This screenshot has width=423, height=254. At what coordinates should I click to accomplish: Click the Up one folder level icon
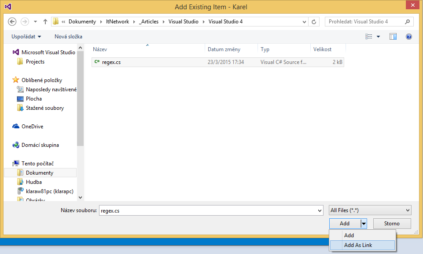[x=45, y=21]
